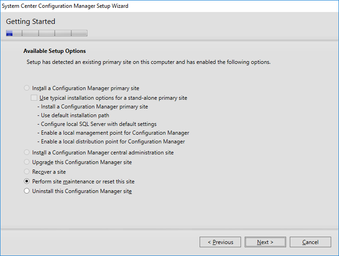Cancel the setup wizard
This screenshot has width=339, height=256.
[310, 242]
